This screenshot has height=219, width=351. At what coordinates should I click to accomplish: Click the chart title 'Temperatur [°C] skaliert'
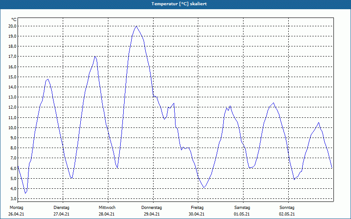179,4
